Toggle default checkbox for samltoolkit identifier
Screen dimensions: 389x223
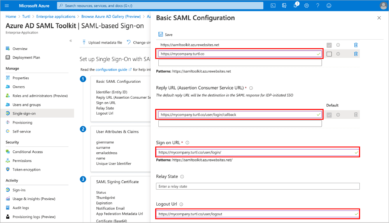329,45
